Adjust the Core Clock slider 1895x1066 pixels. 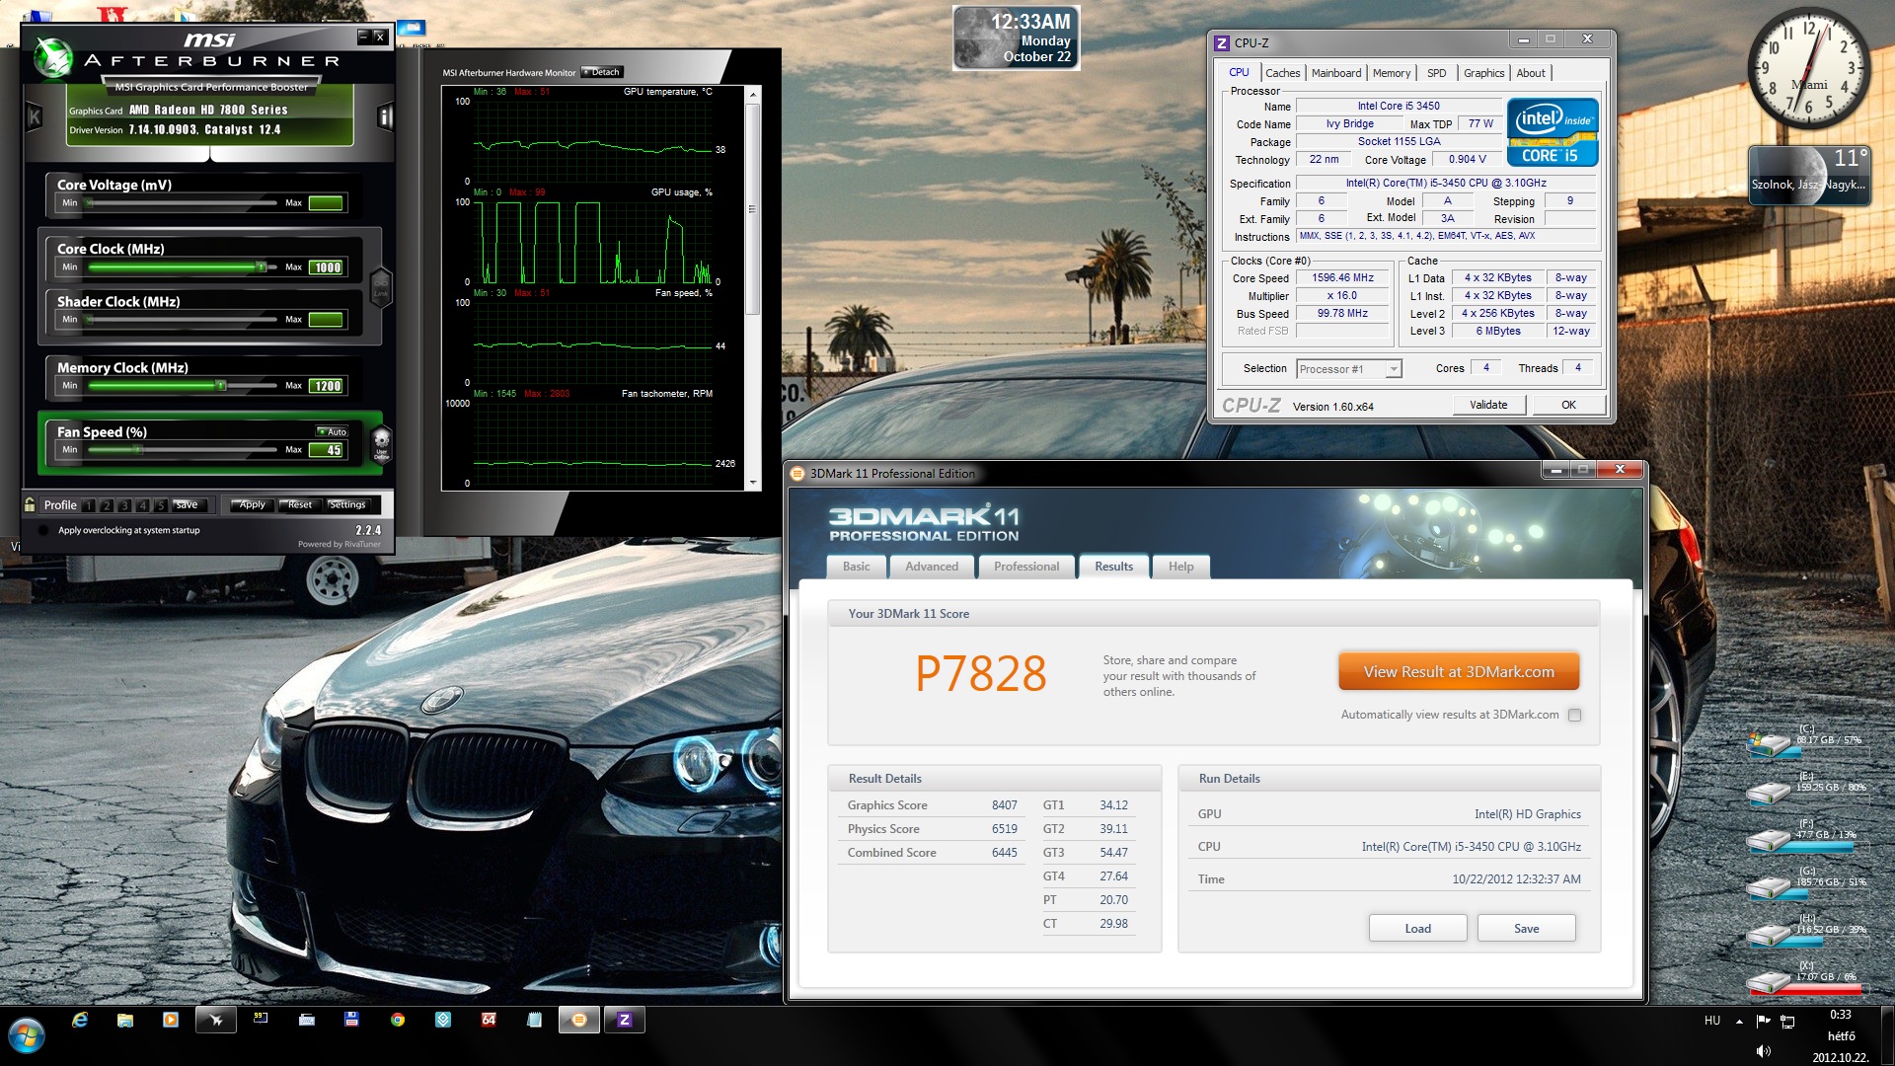point(261,266)
